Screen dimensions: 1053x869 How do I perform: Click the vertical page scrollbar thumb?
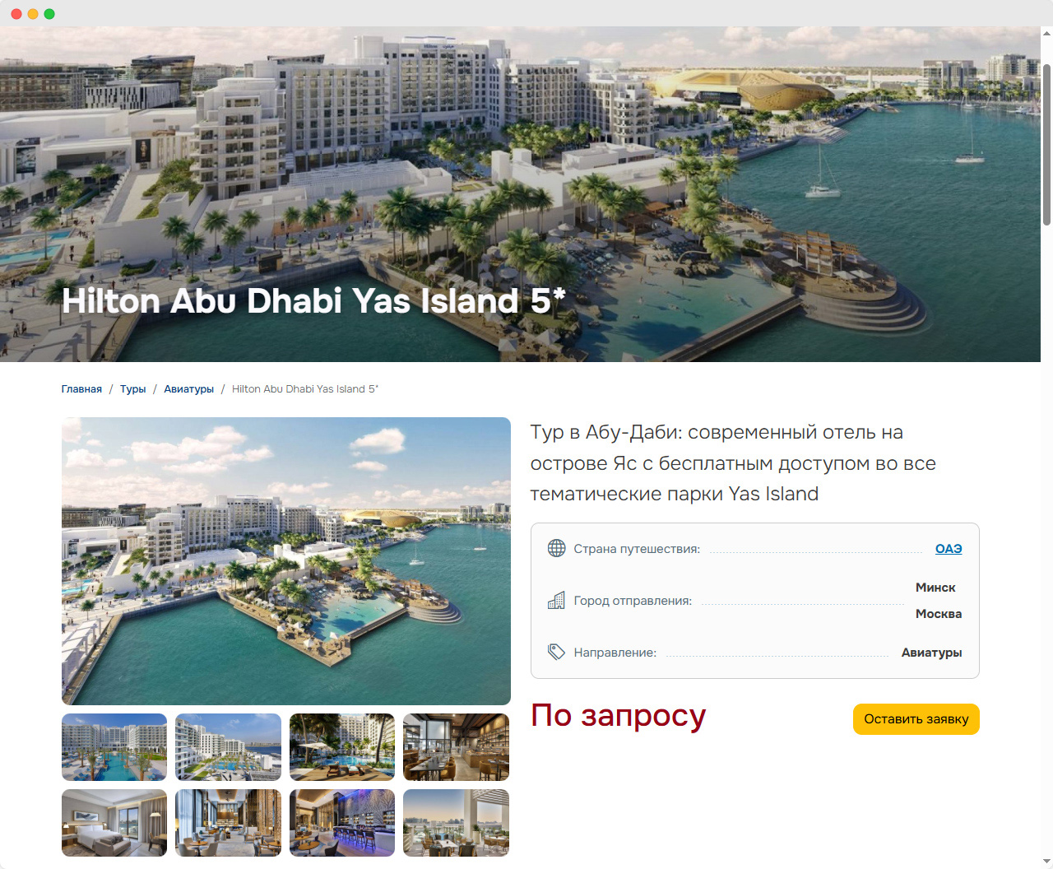coord(1046,142)
